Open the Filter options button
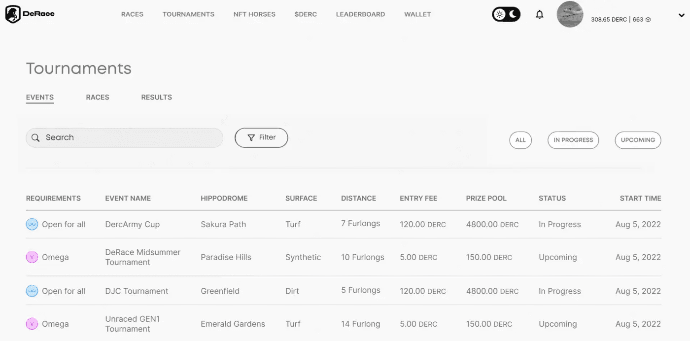This screenshot has height=341, width=690. click(261, 138)
